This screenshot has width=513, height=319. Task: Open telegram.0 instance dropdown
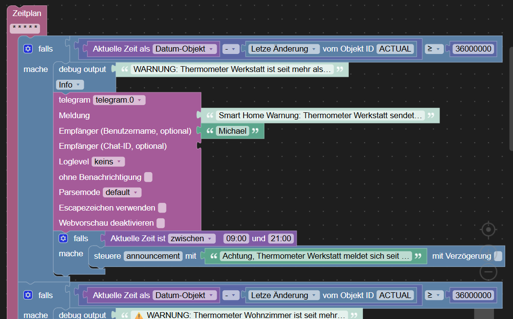[119, 100]
